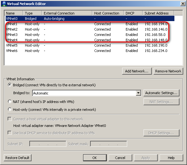The width and height of the screenshot is (187, 165).
Task: Sort by Subnet Address column header
Action: tap(158, 13)
